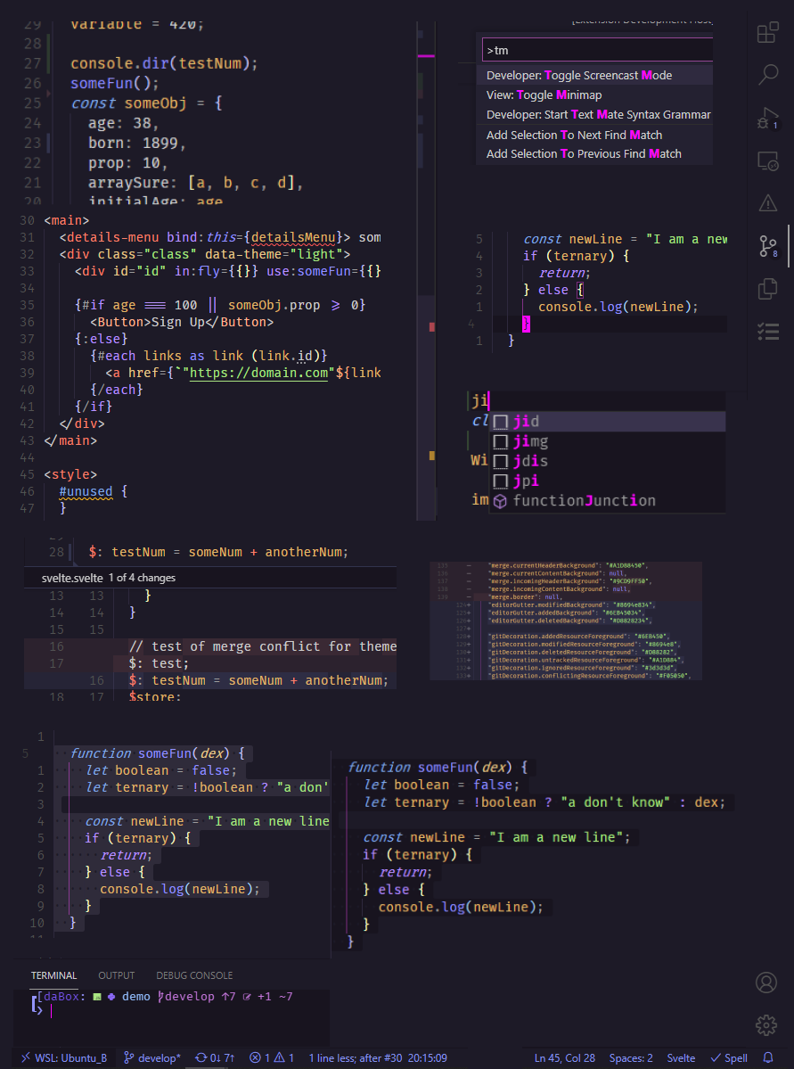Open the Search view icon
The width and height of the screenshot is (794, 1069).
point(768,74)
